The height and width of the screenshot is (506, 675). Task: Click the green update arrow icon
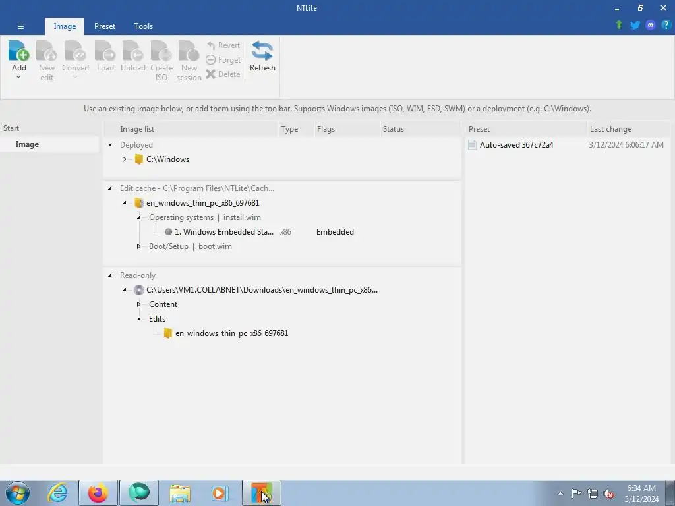(x=619, y=25)
